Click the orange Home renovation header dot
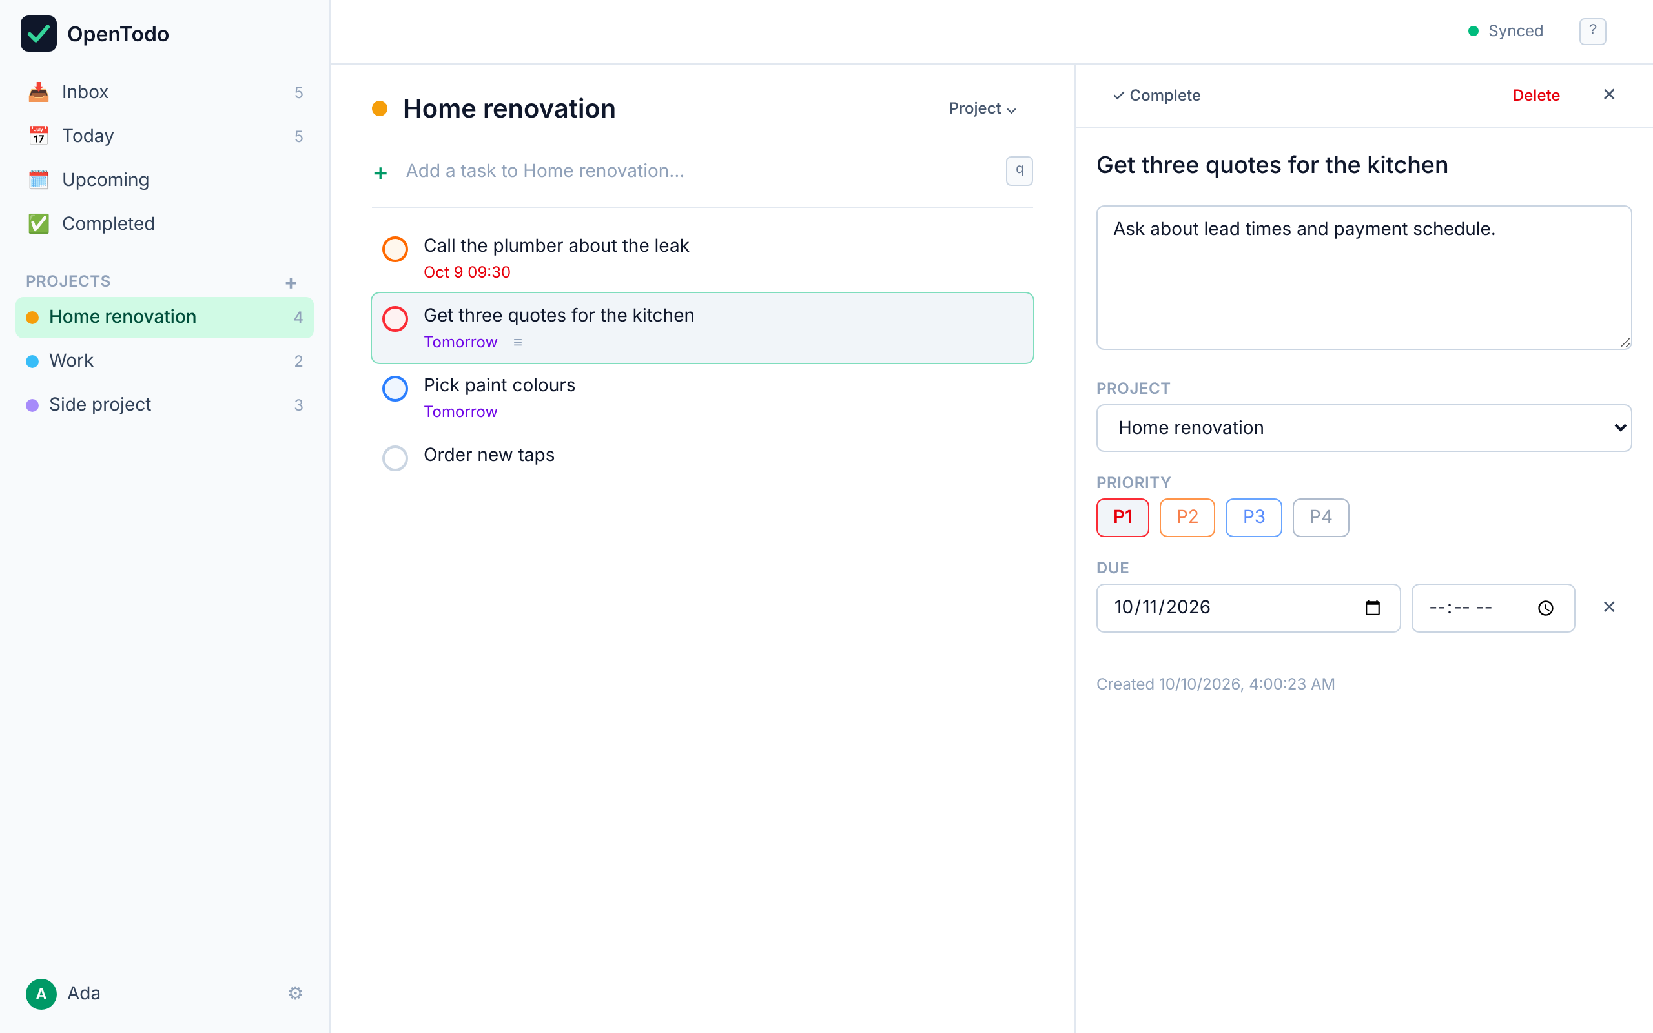Viewport: 1653px width, 1033px height. (380, 108)
